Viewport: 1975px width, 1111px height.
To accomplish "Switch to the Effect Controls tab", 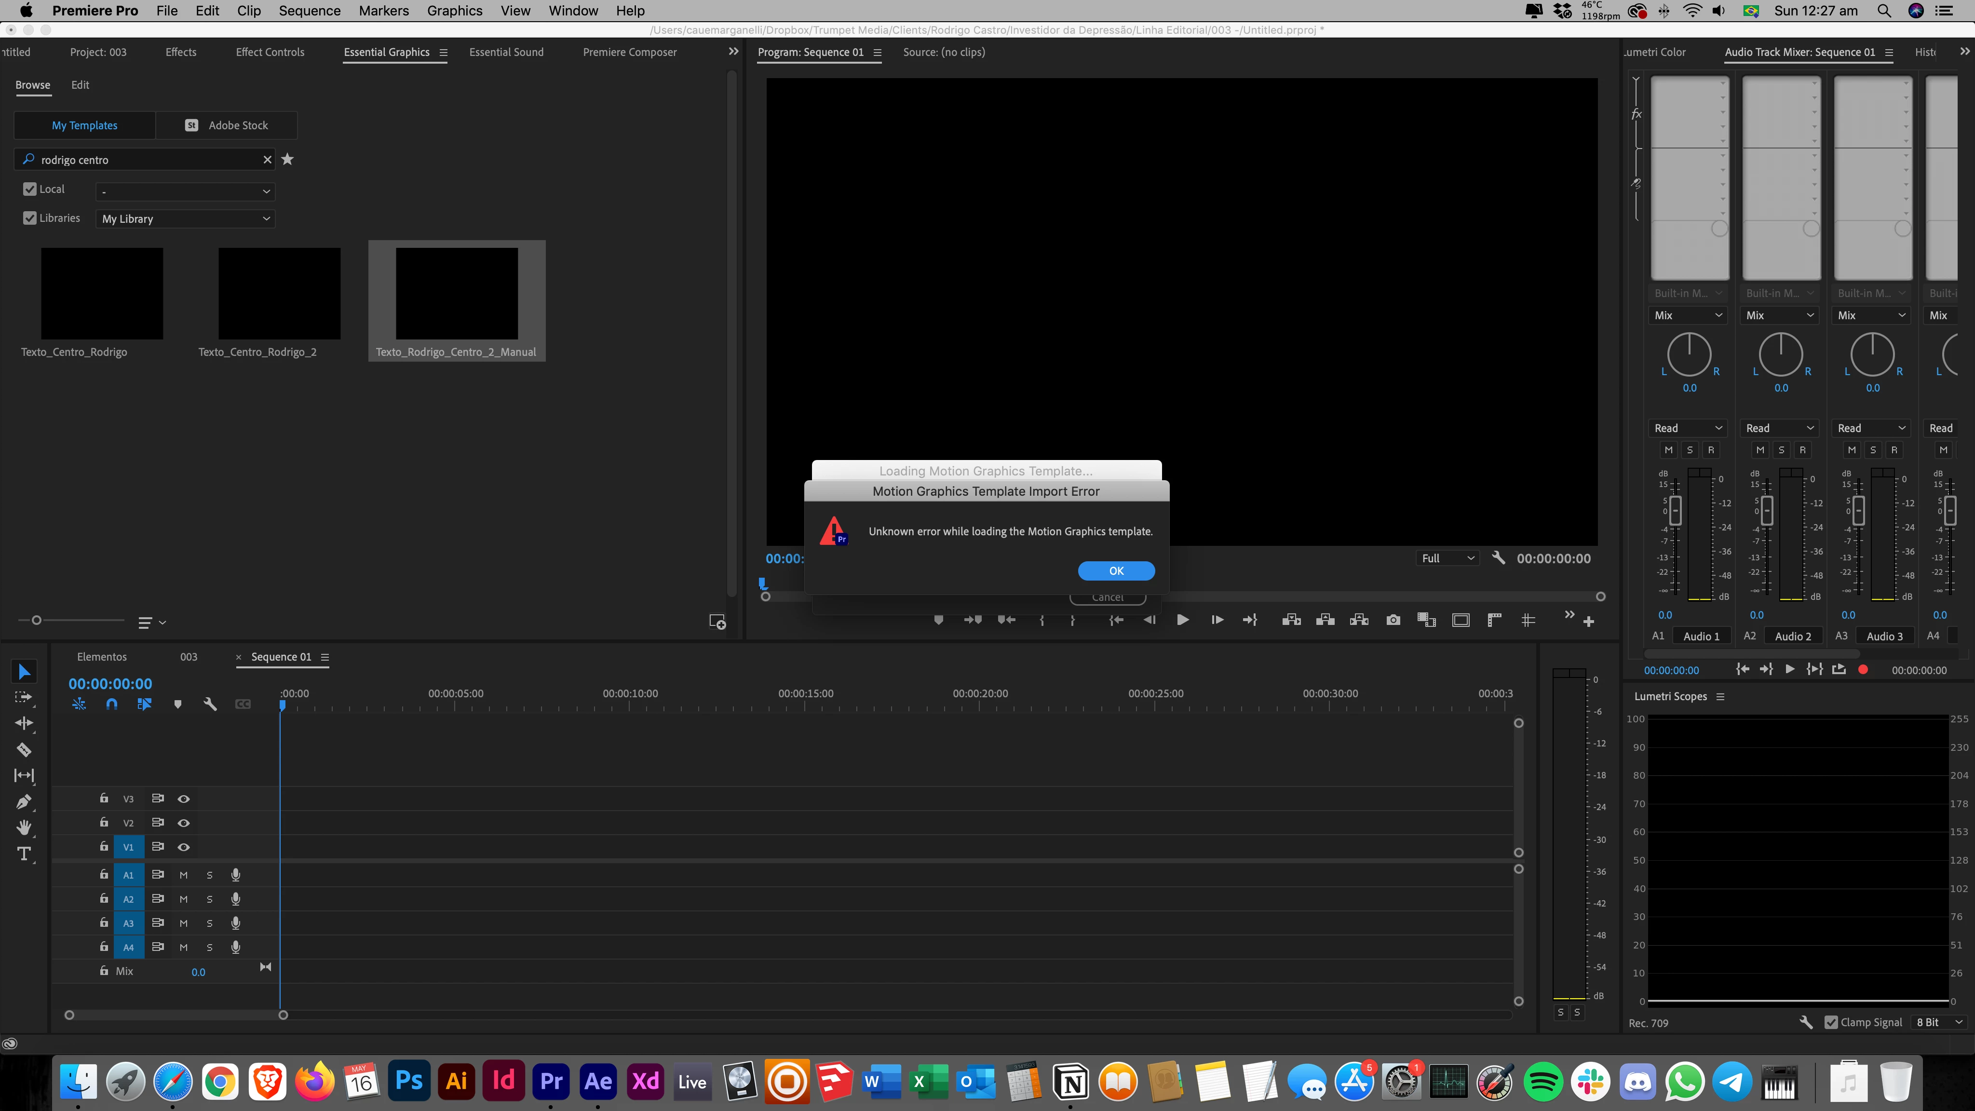I will pyautogui.click(x=270, y=52).
